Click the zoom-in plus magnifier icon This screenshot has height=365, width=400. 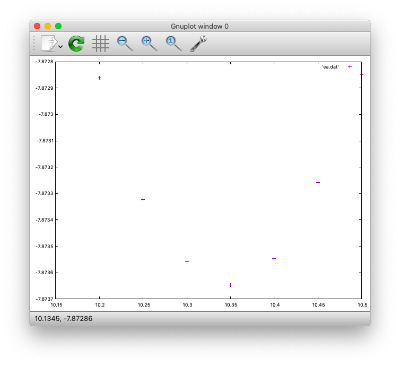click(x=149, y=43)
